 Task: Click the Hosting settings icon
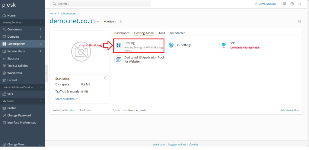coord(118,45)
